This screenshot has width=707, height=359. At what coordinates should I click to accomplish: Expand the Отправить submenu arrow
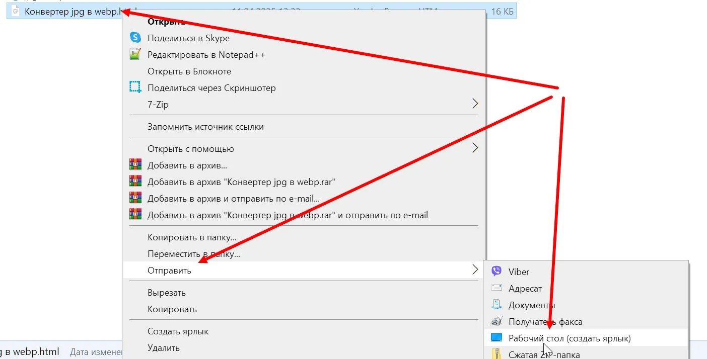tap(474, 270)
